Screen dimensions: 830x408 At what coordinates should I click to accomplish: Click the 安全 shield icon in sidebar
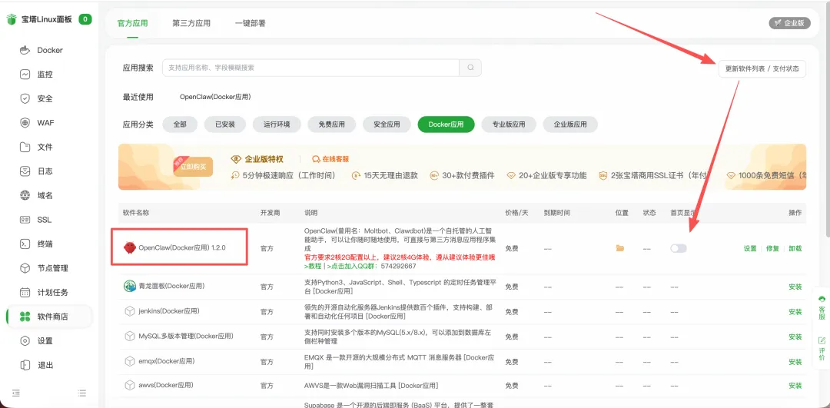point(25,98)
